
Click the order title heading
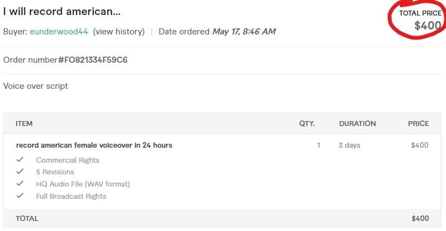pos(62,11)
